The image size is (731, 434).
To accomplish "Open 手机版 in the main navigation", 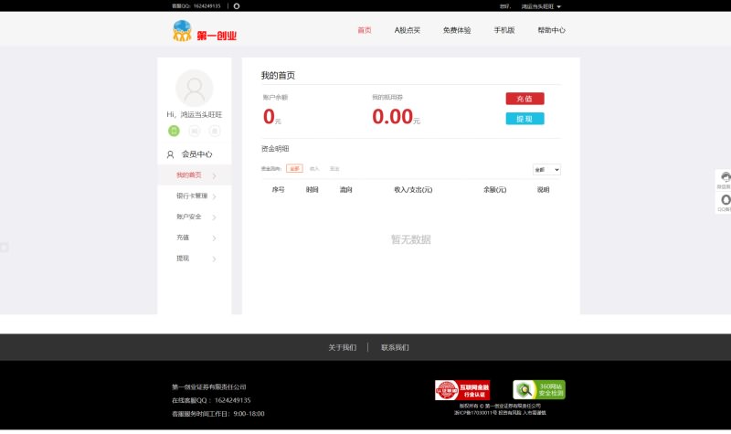I will (504, 30).
